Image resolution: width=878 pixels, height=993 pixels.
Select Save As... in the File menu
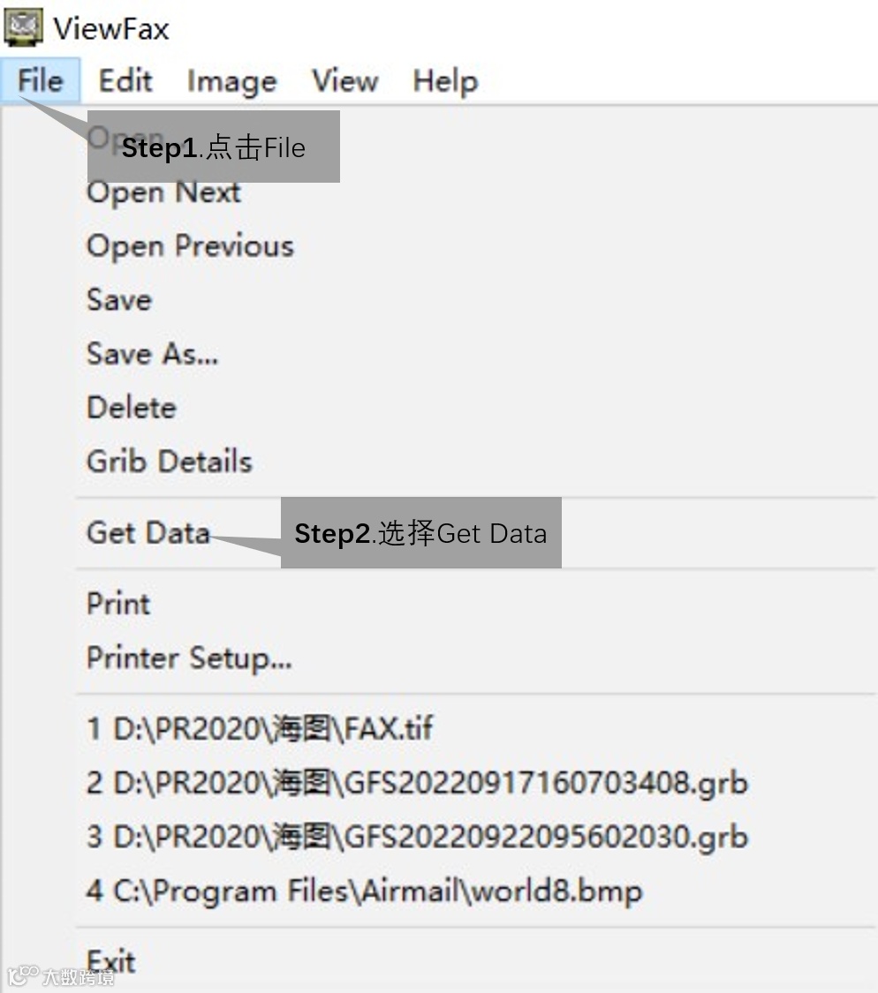(x=152, y=353)
